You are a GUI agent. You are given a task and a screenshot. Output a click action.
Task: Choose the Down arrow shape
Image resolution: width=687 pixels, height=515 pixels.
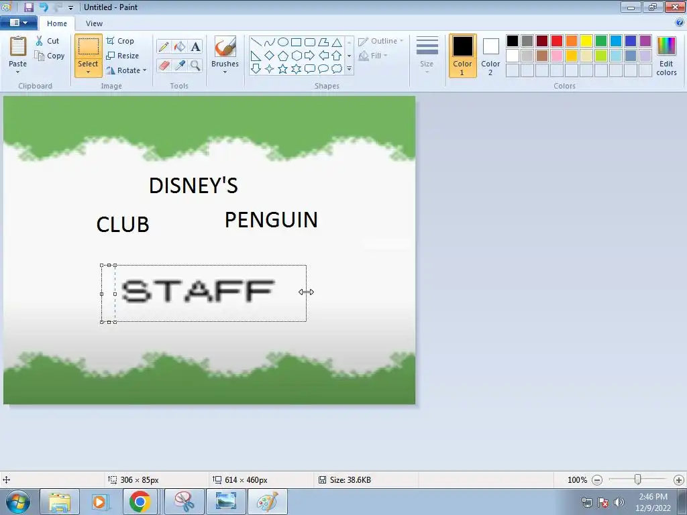tap(256, 69)
